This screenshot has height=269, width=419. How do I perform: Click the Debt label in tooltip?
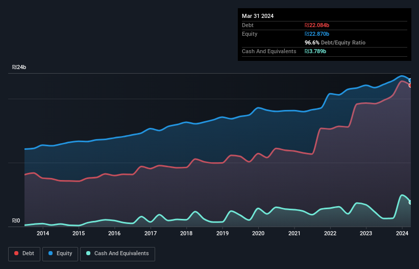pyautogui.click(x=248, y=25)
